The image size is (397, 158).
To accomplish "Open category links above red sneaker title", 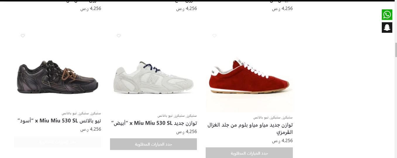I will 273,118.
